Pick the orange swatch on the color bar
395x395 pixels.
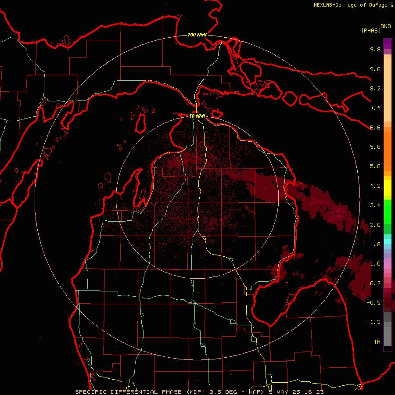tap(388, 151)
